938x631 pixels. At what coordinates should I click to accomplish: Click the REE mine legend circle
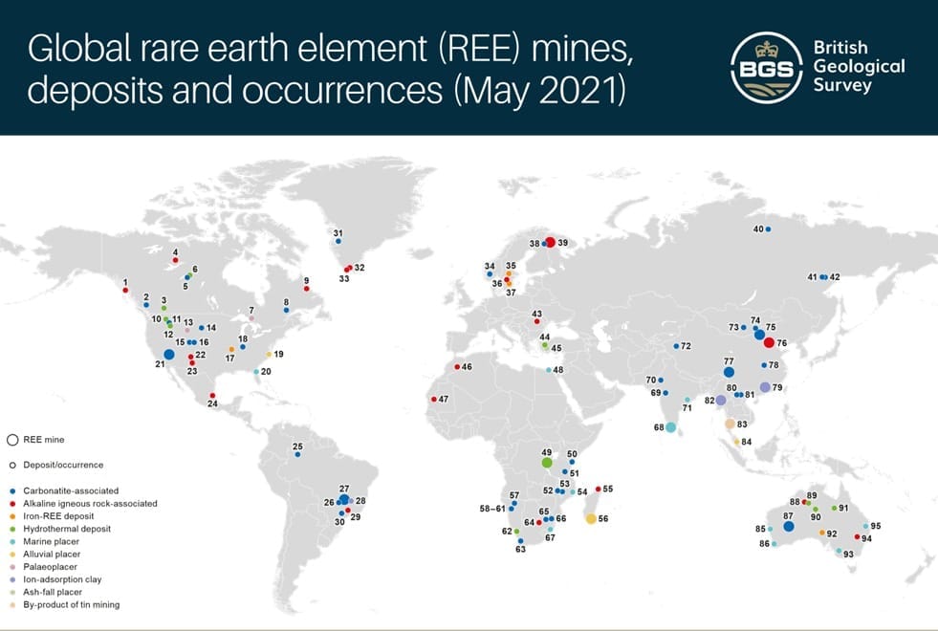[12, 440]
